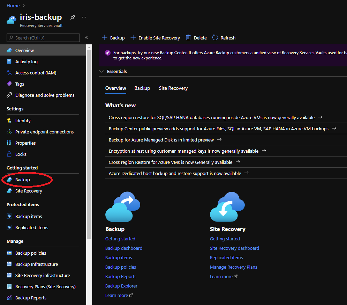Click the Backup Center rocket icon
Image resolution: width=347 pixels, height=305 pixels.
[107, 53]
